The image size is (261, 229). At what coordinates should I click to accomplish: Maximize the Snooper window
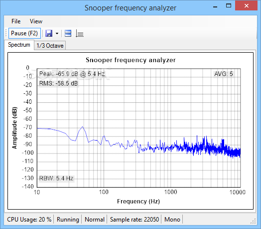coord(229,6)
